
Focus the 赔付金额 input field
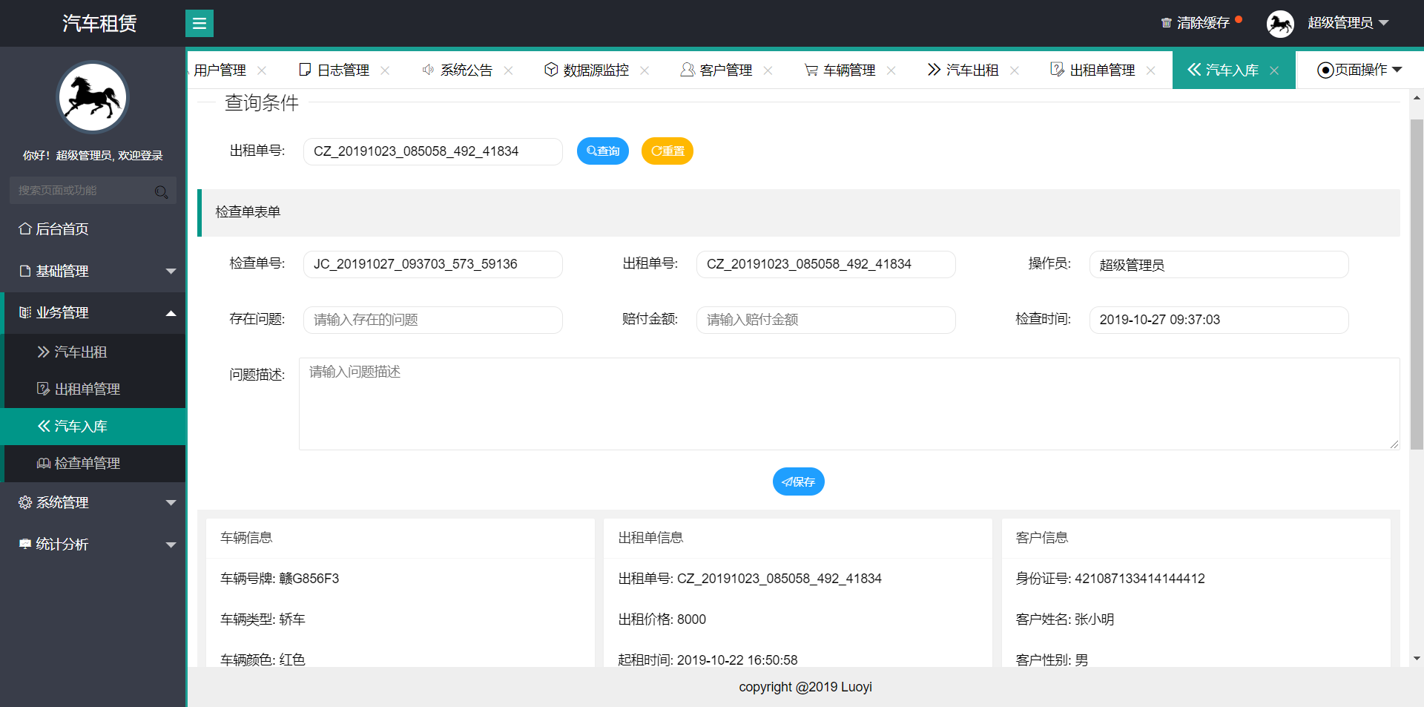(826, 320)
